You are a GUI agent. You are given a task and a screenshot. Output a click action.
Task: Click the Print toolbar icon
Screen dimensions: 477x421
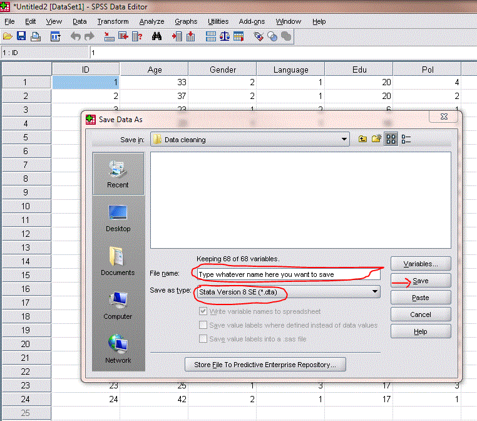pos(35,36)
